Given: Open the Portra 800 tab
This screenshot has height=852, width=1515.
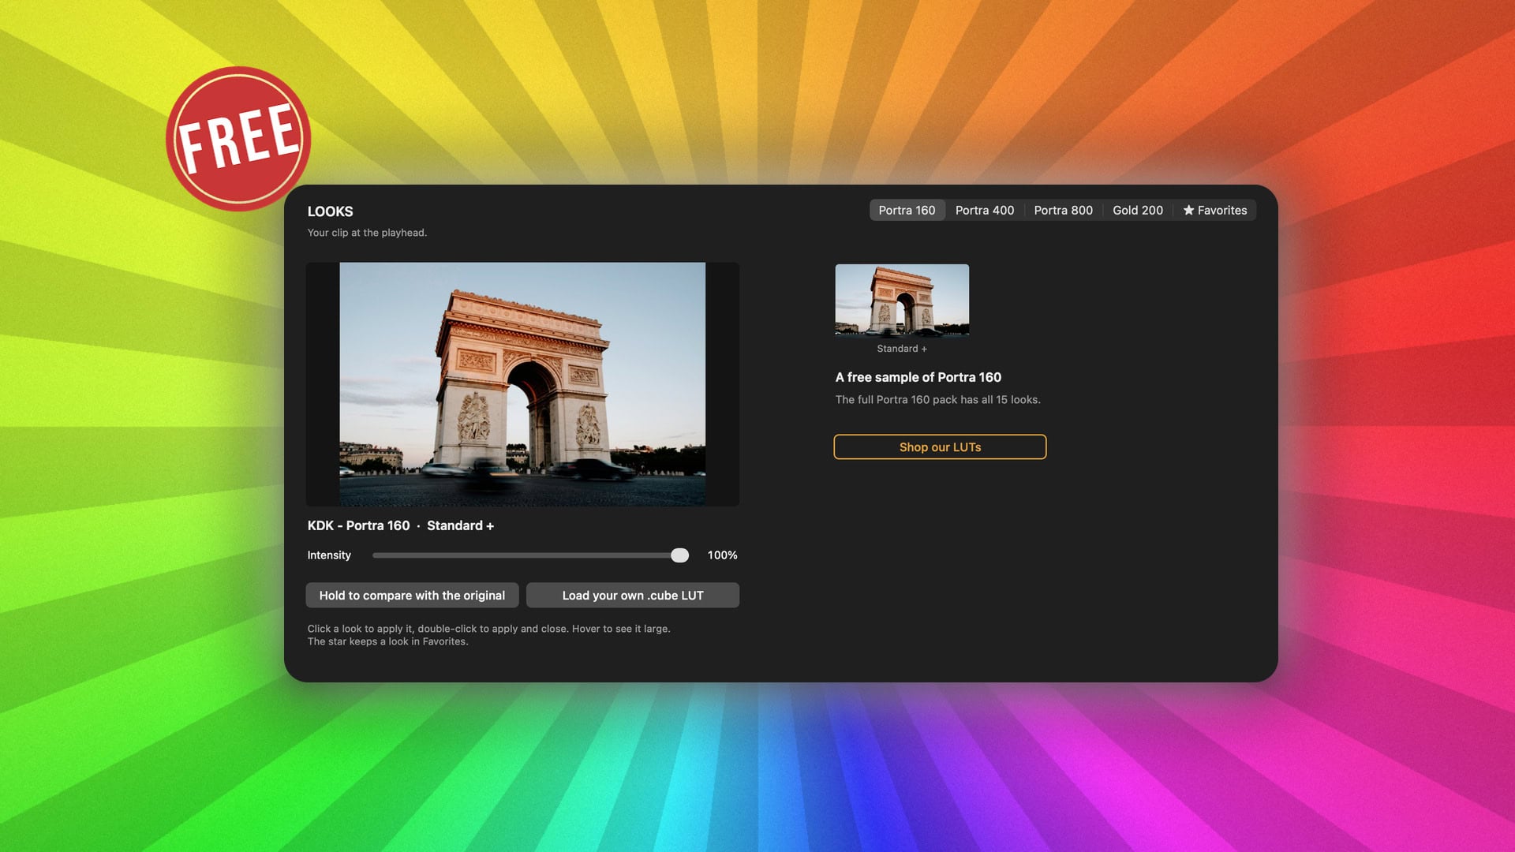Looking at the screenshot, I should click(x=1063, y=211).
